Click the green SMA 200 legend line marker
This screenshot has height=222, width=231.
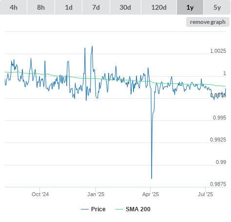coord(119,209)
